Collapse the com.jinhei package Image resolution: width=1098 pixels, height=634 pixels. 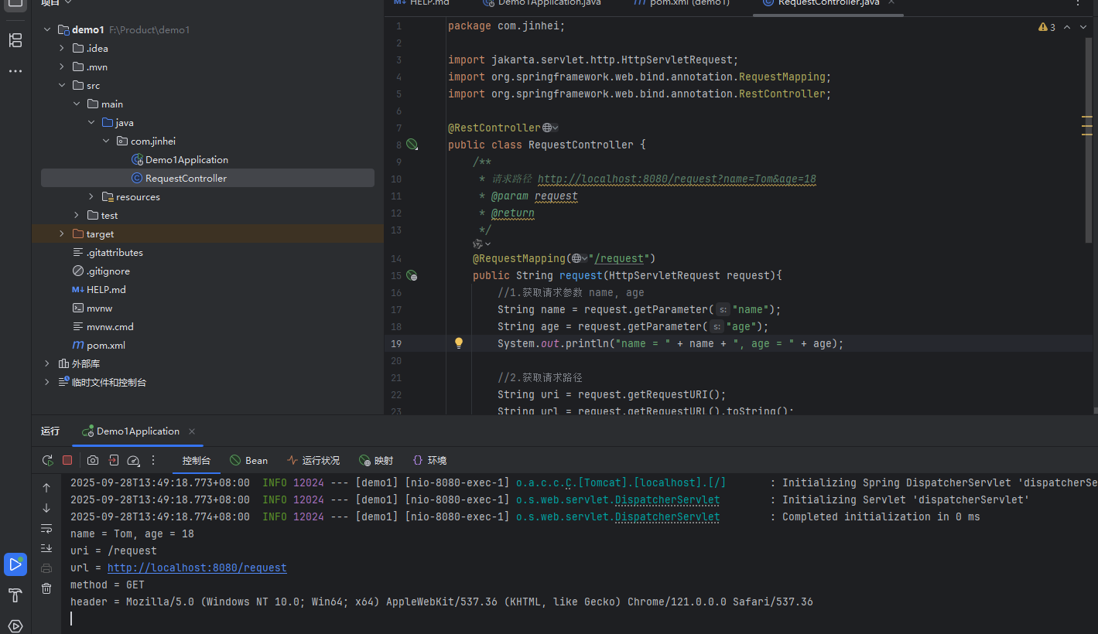click(x=106, y=141)
